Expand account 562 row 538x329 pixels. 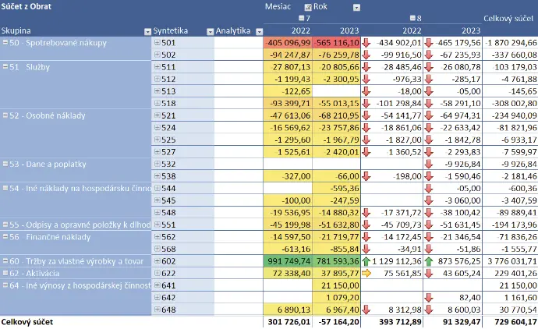coord(158,237)
